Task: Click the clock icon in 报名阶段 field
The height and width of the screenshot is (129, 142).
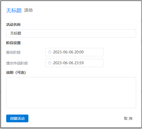Action: pos(50,52)
